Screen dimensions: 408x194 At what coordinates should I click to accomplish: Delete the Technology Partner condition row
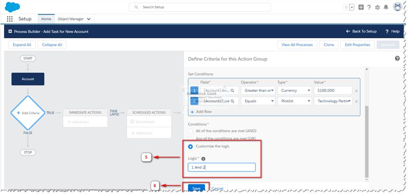[356, 102]
